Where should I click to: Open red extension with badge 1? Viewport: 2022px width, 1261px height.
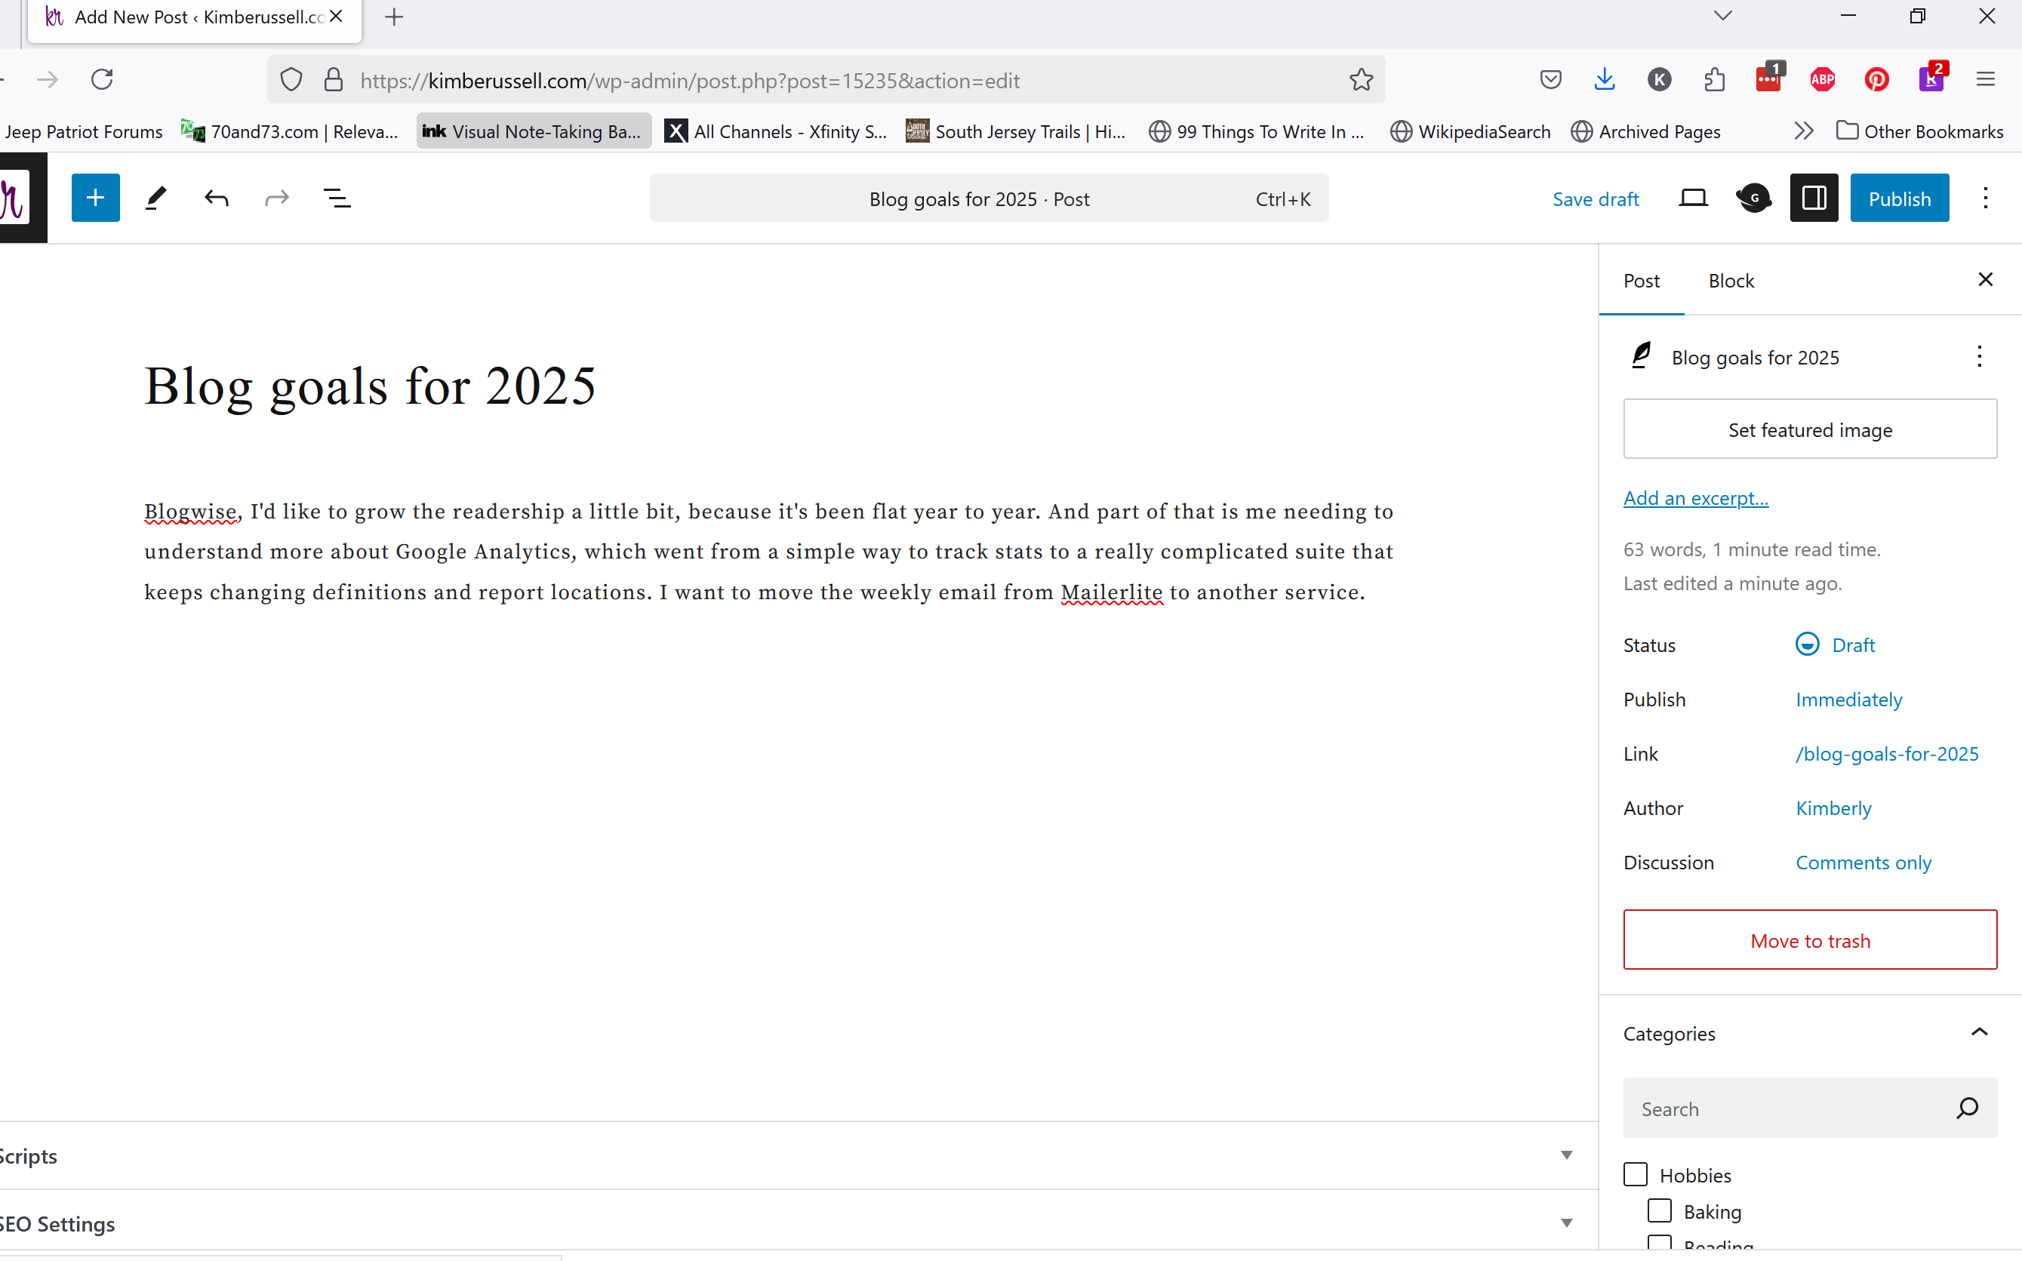[1769, 78]
